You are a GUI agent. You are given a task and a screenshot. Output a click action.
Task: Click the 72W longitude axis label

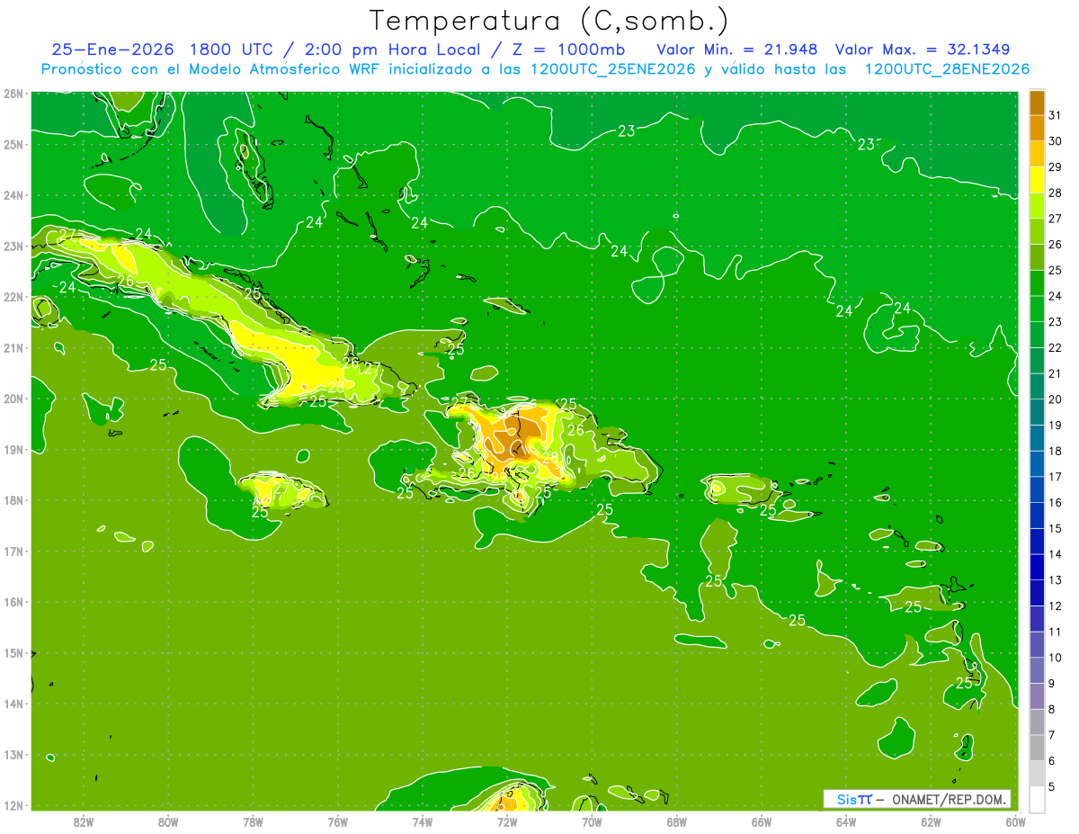click(x=507, y=821)
